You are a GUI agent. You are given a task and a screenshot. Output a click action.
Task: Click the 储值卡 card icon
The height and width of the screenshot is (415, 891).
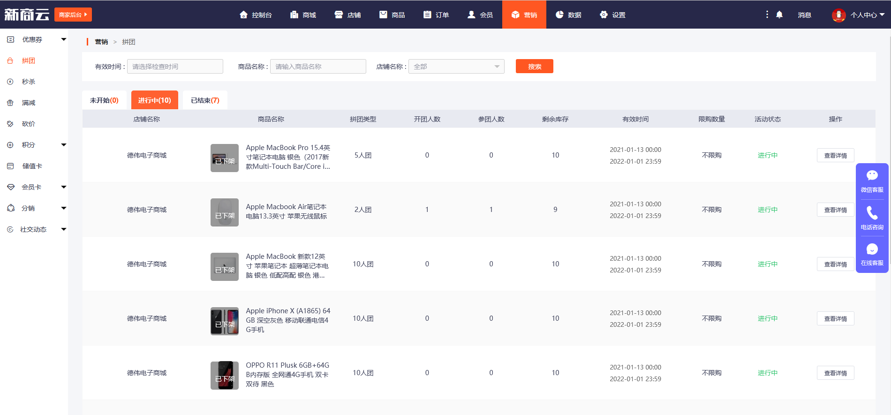click(10, 166)
